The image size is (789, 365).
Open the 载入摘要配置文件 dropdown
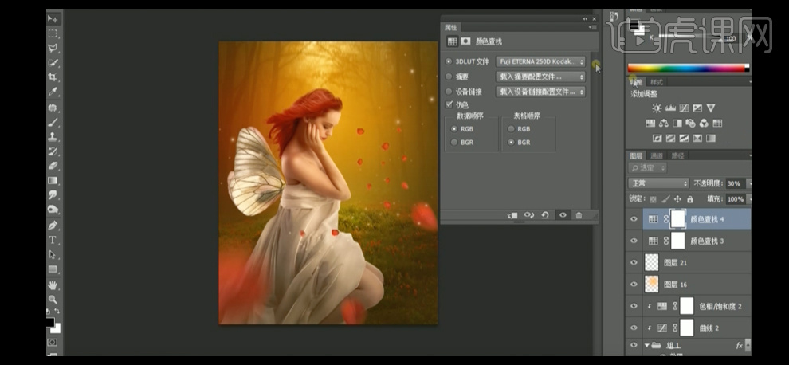[540, 77]
